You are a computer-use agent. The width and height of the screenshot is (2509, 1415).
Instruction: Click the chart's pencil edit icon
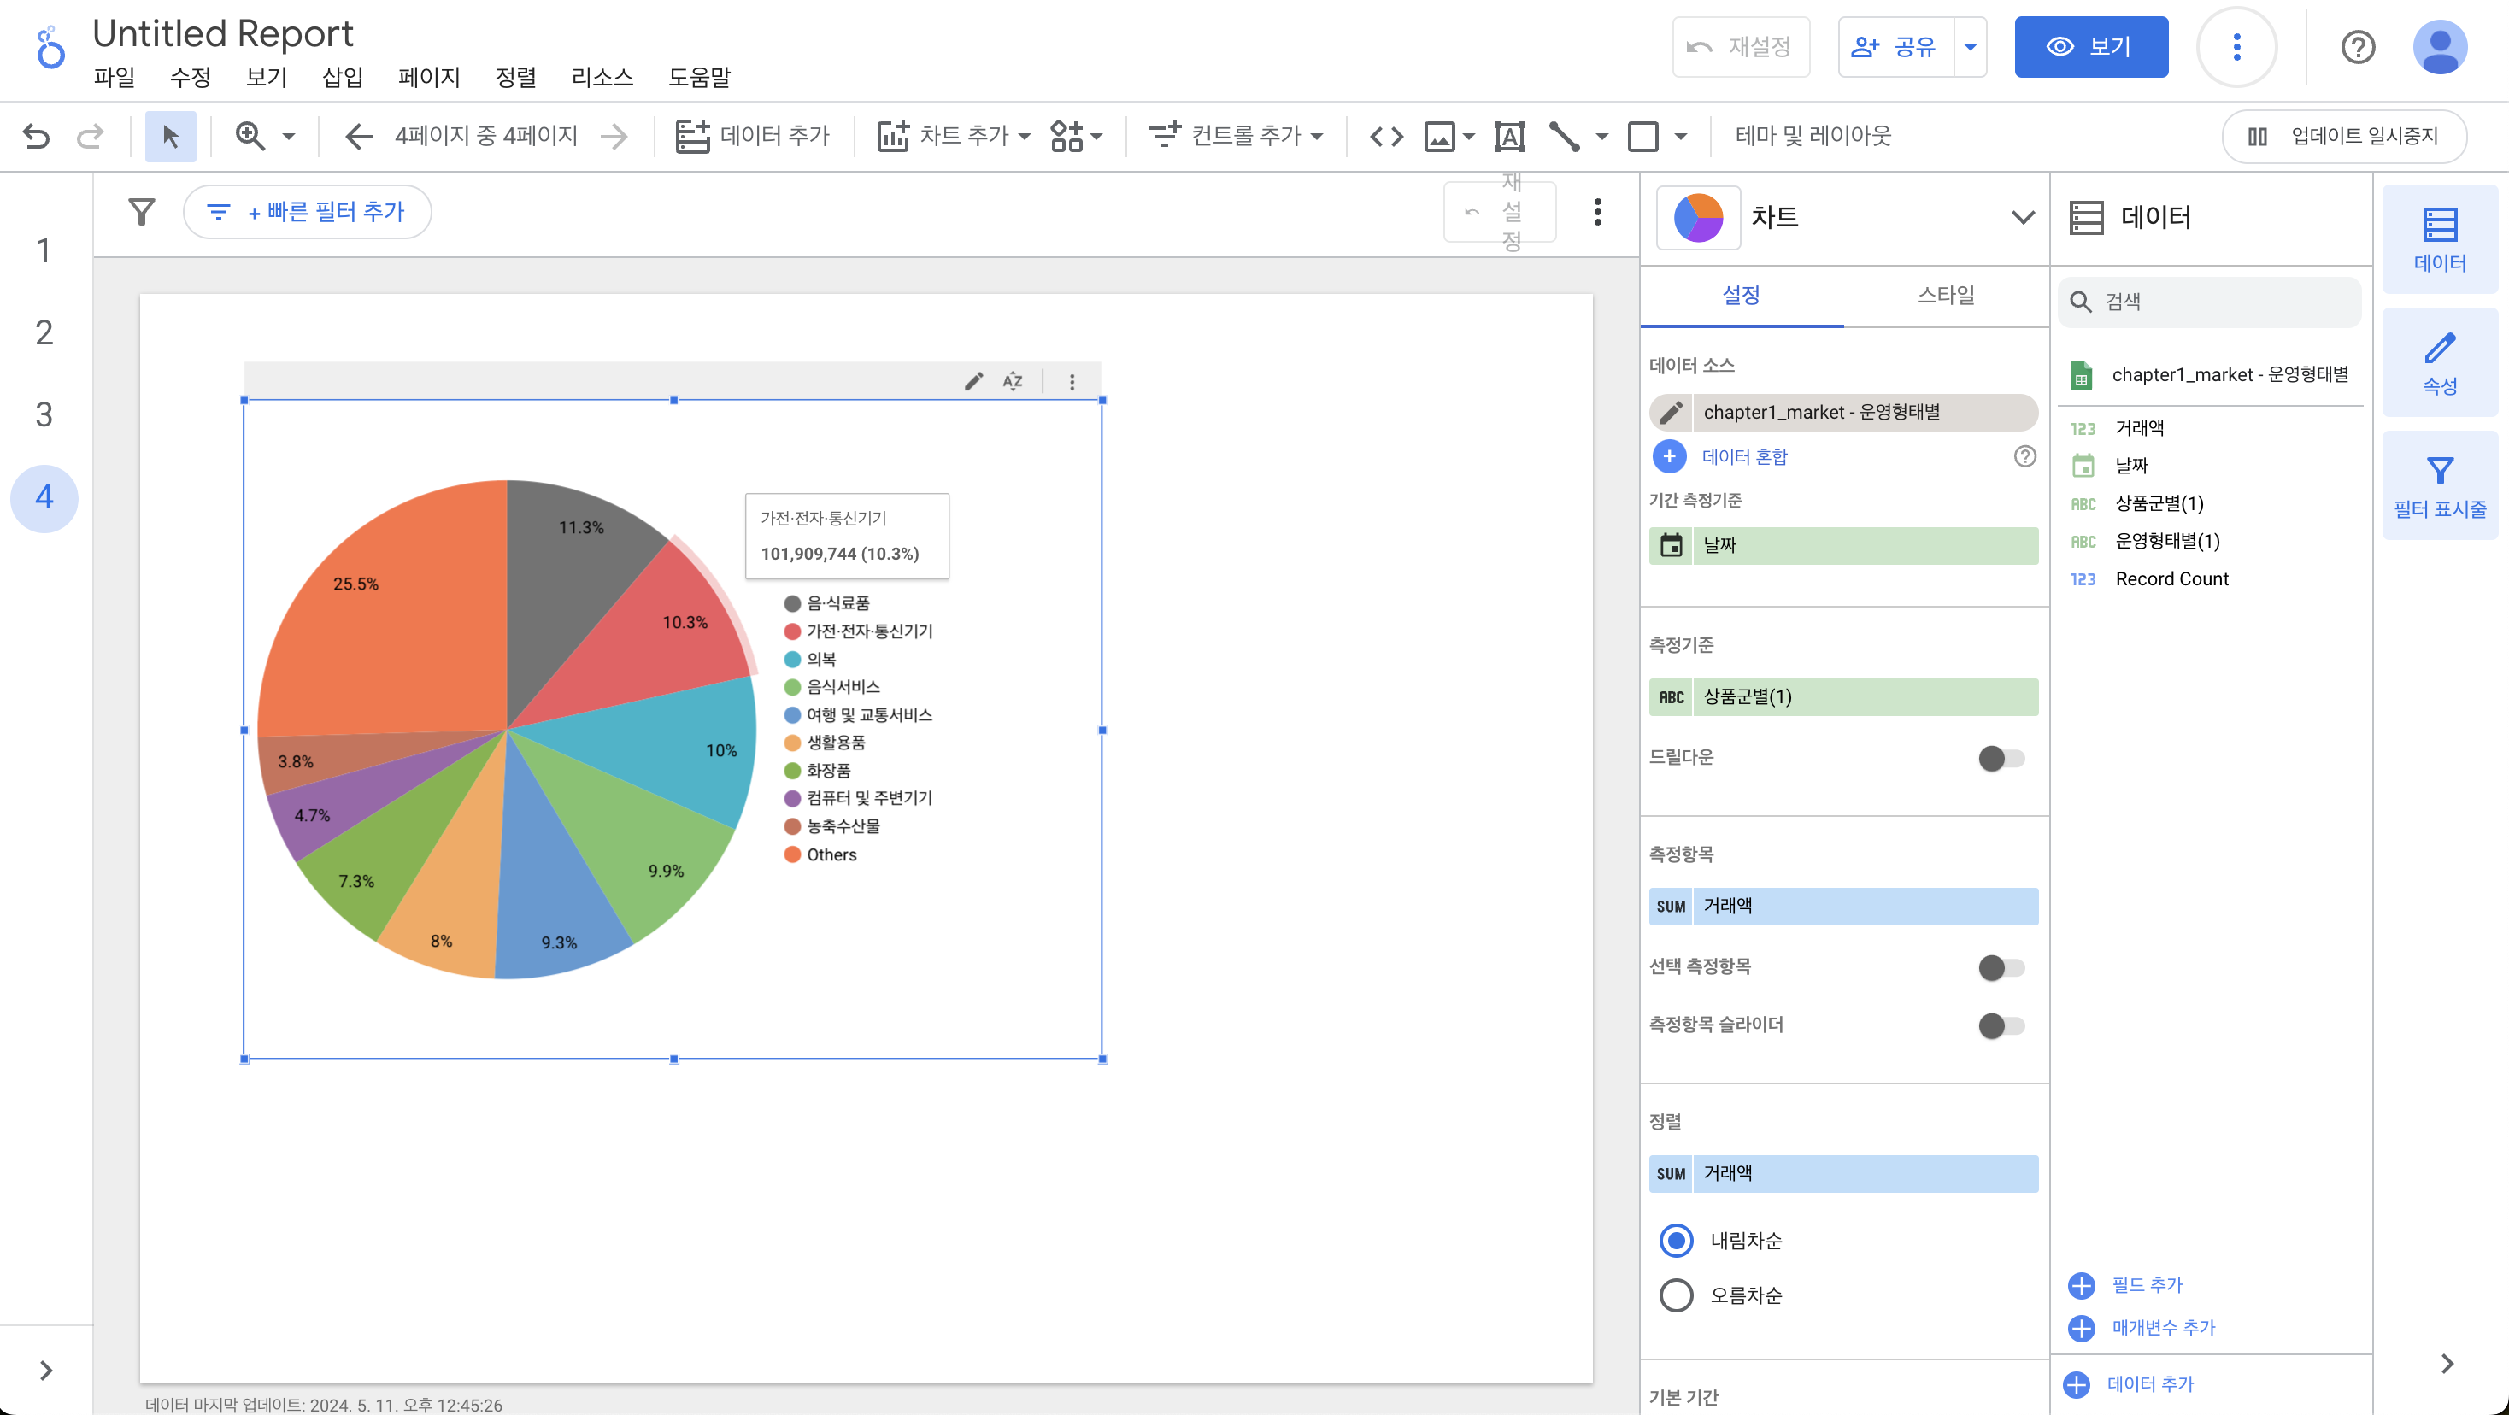click(973, 382)
